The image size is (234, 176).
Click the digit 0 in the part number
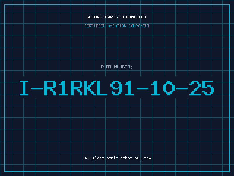[169, 88]
